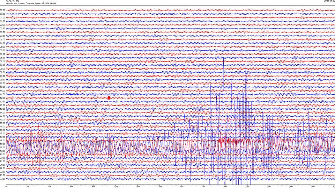Pick the 03:30 trace label
Image resolution: width=335 pixels, height=188 pixels.
pos(2,36)
